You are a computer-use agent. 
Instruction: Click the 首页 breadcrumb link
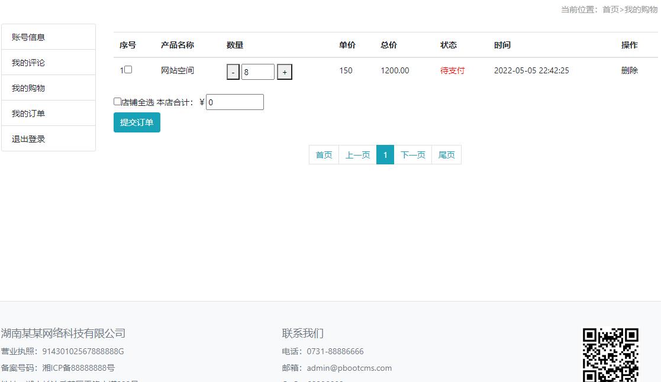pos(610,9)
